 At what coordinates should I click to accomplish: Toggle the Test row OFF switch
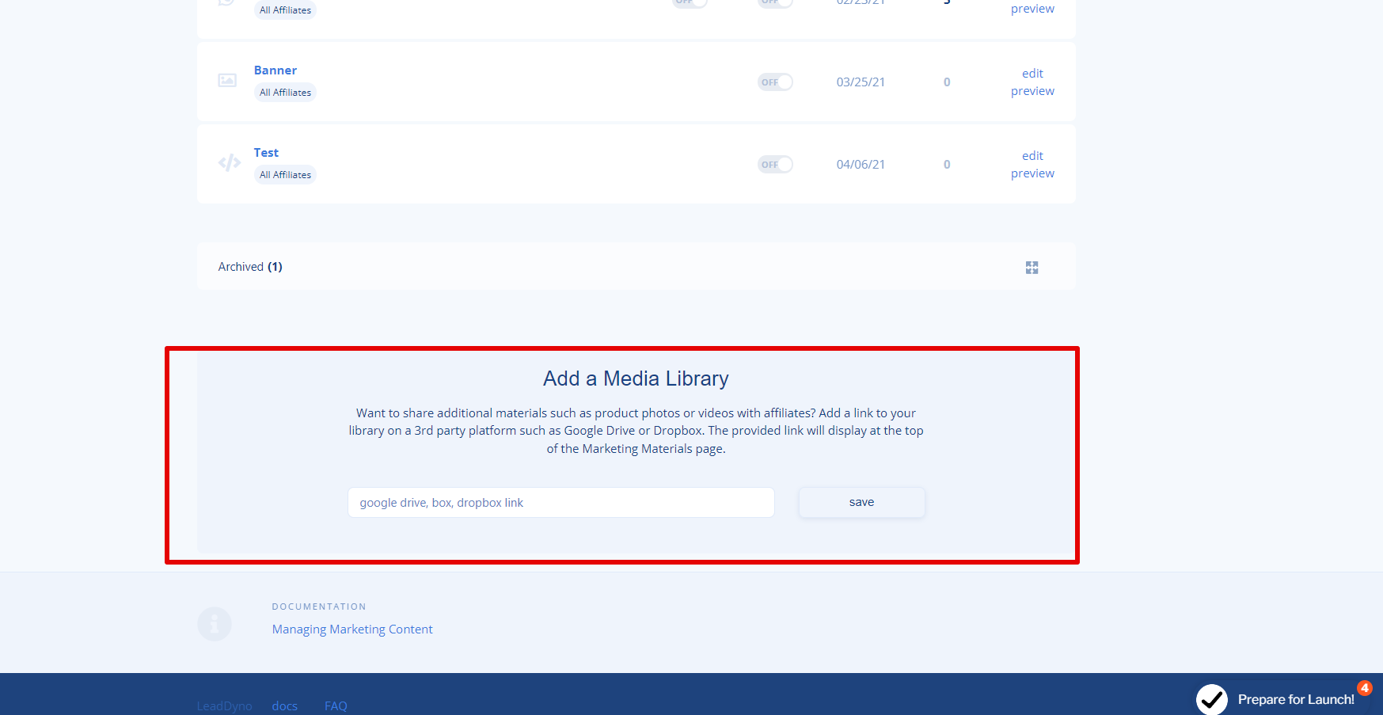click(775, 165)
